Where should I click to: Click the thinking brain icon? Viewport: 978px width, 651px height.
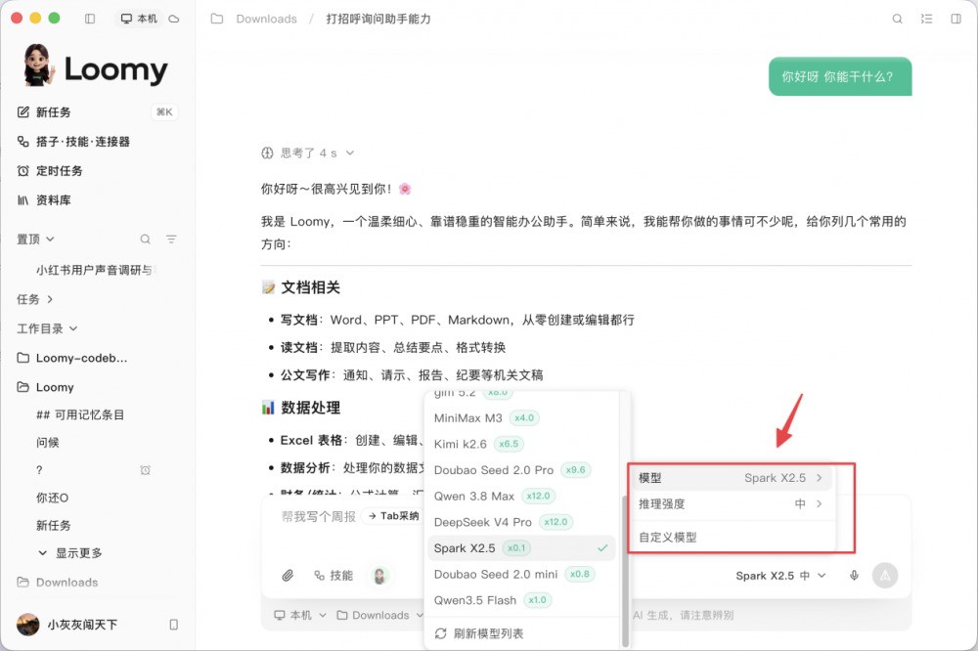pos(267,152)
